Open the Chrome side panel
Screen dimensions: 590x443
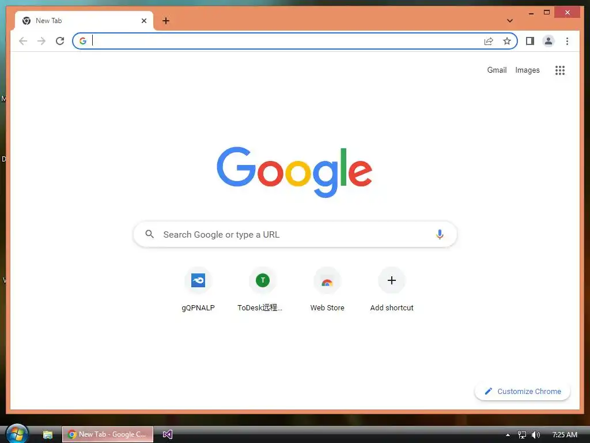coord(530,41)
